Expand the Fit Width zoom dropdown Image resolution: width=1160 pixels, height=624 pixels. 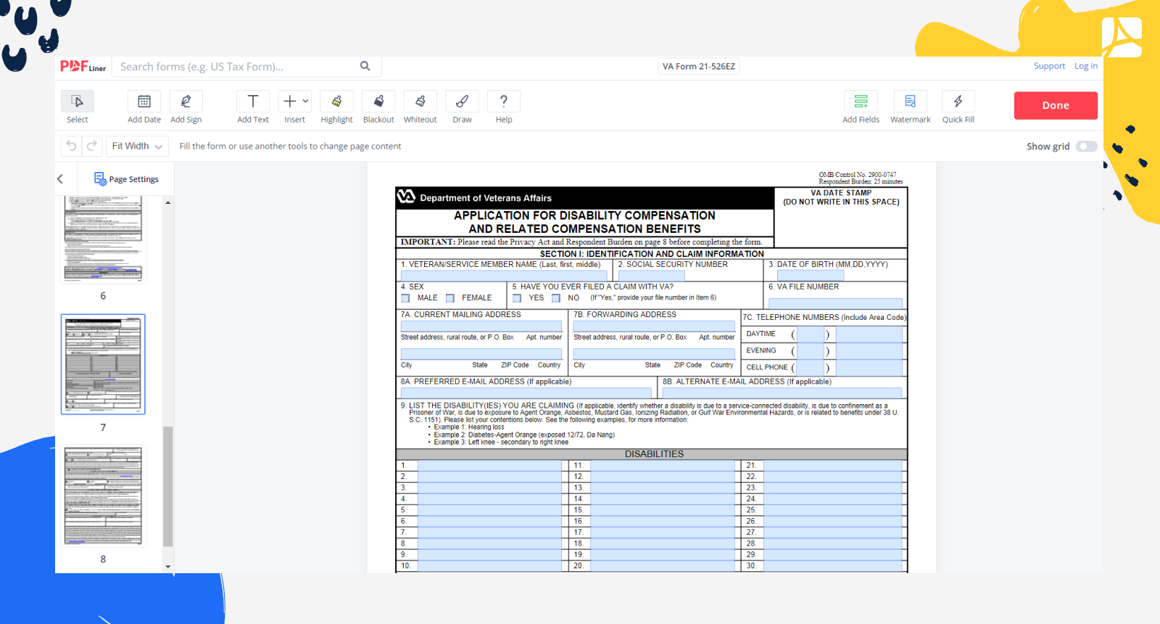coord(137,147)
